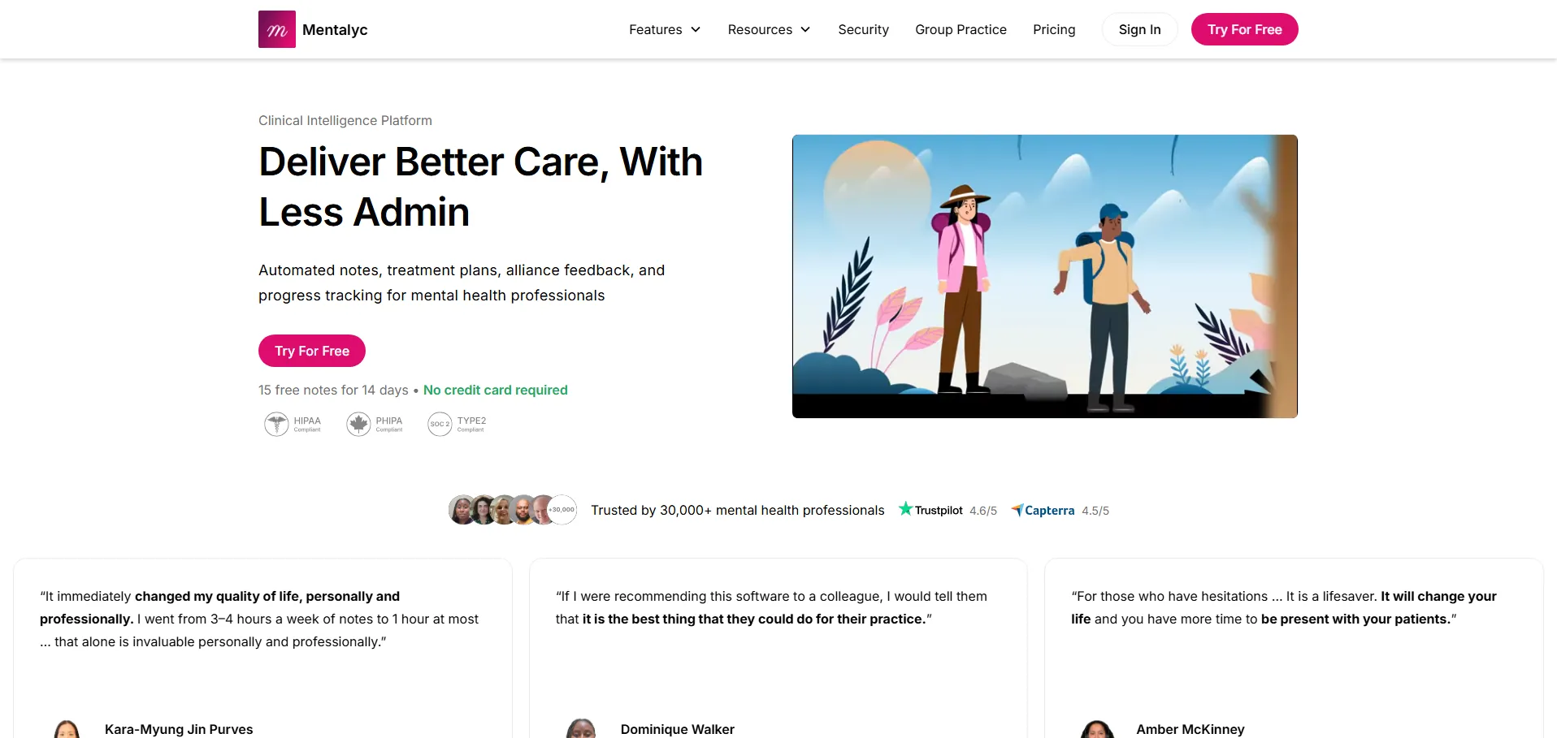The image size is (1557, 738).
Task: Click the Capterra arrow logo
Action: 1017,510
